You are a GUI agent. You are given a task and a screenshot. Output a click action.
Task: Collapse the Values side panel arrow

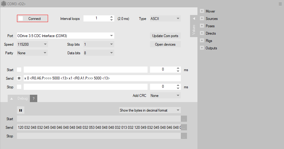tap(194, 19)
